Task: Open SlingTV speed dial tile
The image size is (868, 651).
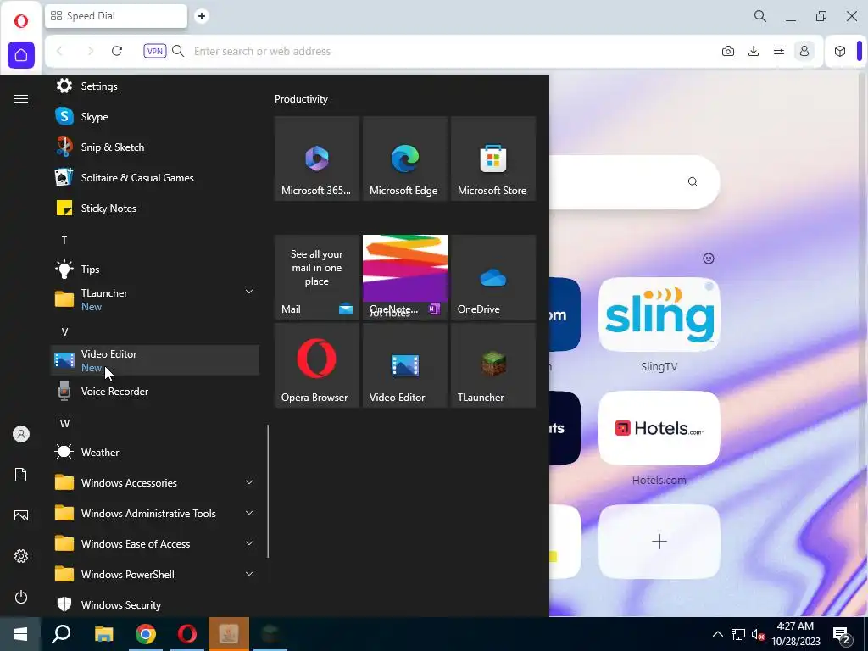Action: click(x=659, y=314)
